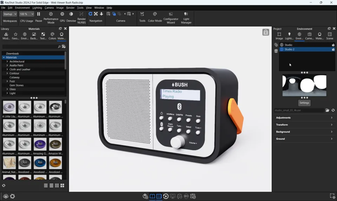The image size is (337, 201).
Task: Click the import folder icon beside search
Action: (64, 47)
